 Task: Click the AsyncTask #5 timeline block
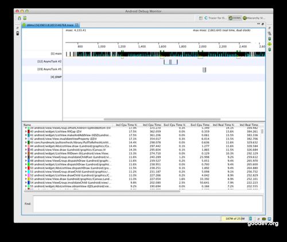pyautogui.click(x=204, y=70)
